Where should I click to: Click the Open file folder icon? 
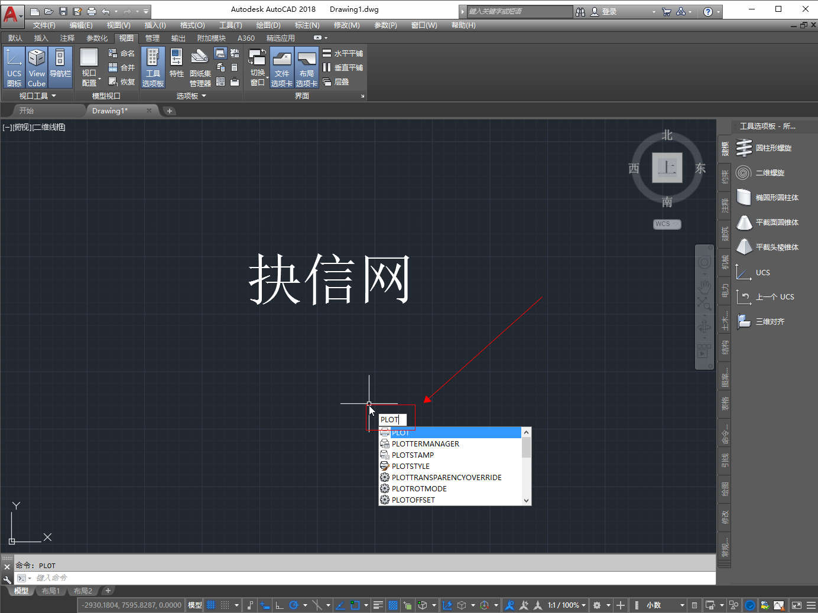point(48,11)
